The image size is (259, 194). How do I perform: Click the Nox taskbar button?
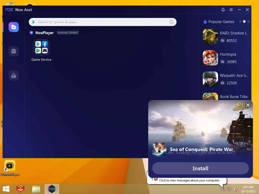point(52,189)
